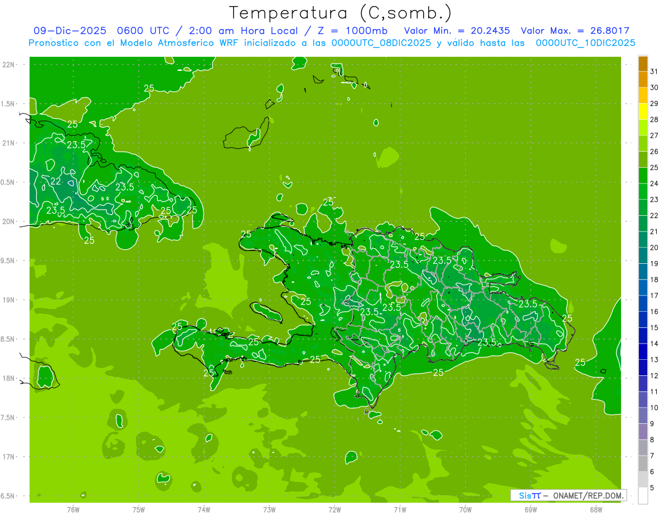This screenshot has height=517, width=669.
Task: Click the '74W' longitude axis label
Action: click(x=204, y=509)
